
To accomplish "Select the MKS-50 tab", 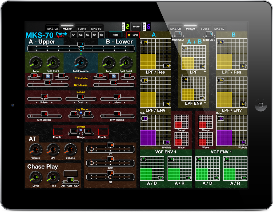I will (x=96, y=29).
